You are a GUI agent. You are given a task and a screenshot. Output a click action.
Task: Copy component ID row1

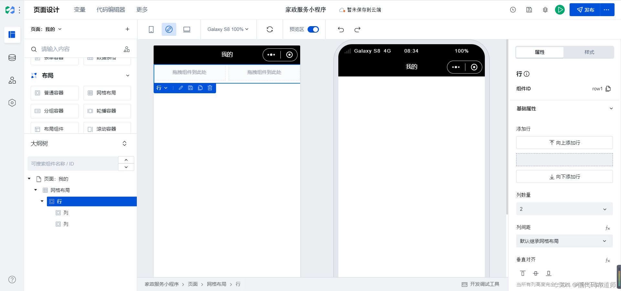pos(608,89)
